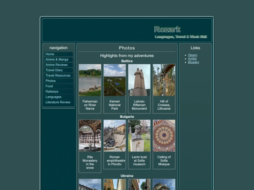The image size is (254, 190).
Task: Go to Literature Review
Action: click(x=58, y=102)
